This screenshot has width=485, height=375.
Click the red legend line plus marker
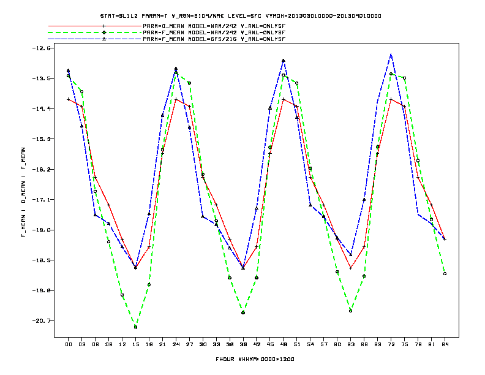point(104,26)
